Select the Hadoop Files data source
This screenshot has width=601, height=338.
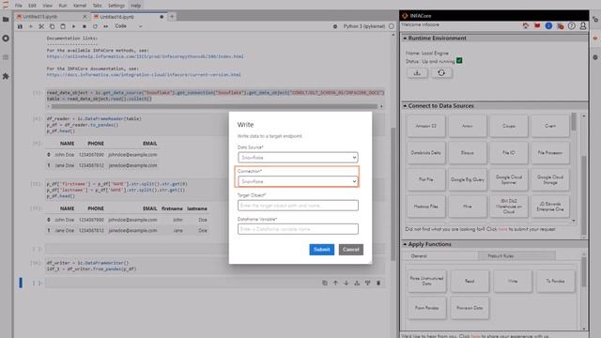pos(425,207)
